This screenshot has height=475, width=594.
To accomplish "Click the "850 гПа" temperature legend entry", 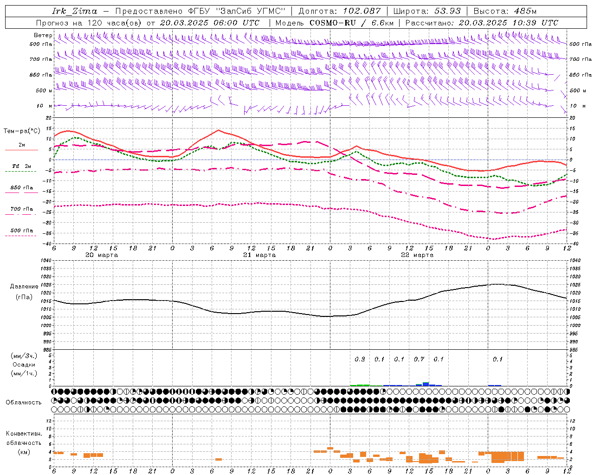I will pos(22,188).
